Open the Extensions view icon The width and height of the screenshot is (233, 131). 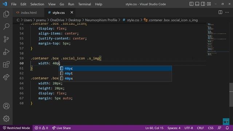[6, 64]
